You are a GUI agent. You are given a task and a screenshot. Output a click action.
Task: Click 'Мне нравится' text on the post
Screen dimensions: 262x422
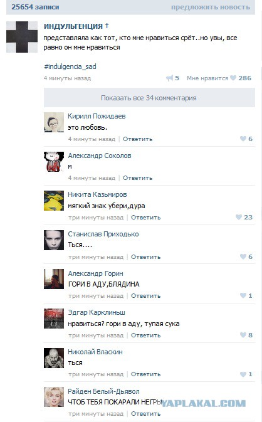(207, 78)
